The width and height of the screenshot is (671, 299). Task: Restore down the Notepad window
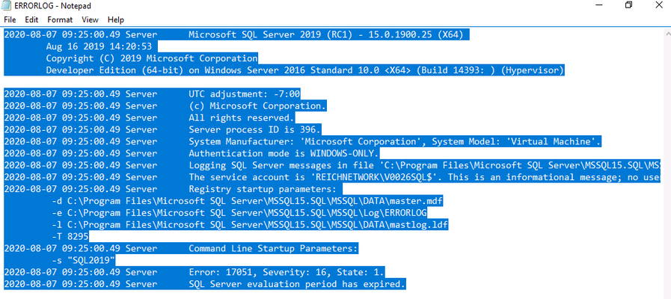pyautogui.click(x=628, y=5)
